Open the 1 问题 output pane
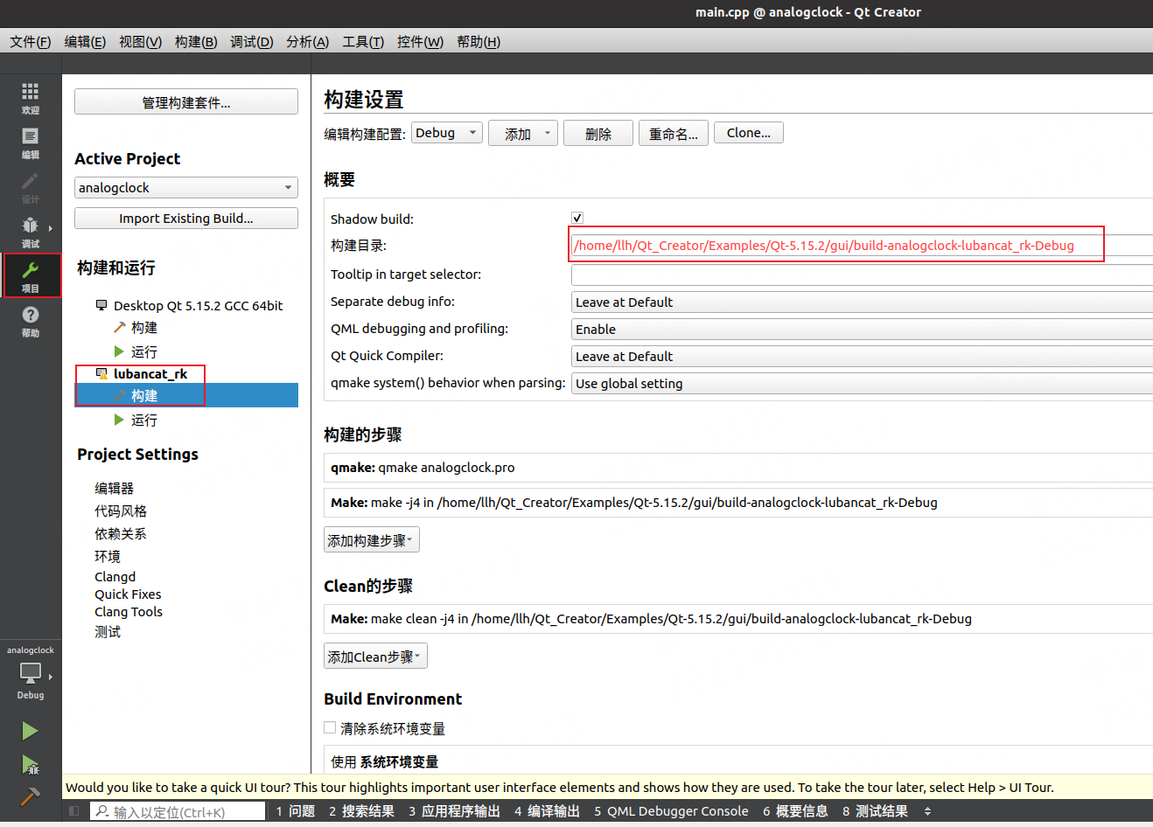The image size is (1153, 827). [x=296, y=811]
